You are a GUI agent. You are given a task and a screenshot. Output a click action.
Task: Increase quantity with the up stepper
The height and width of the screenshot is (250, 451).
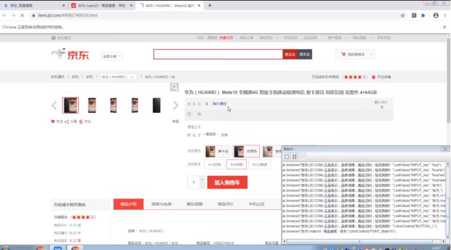coord(202,180)
